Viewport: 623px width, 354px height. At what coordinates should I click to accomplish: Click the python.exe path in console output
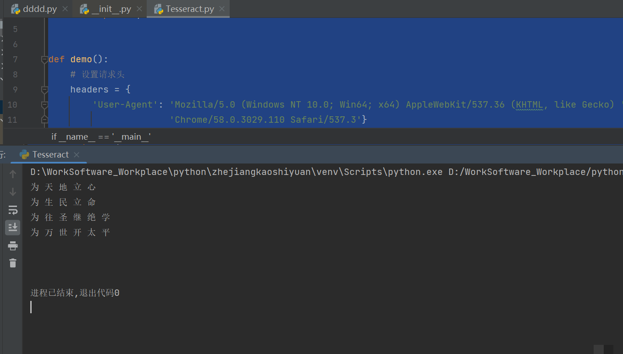point(236,172)
